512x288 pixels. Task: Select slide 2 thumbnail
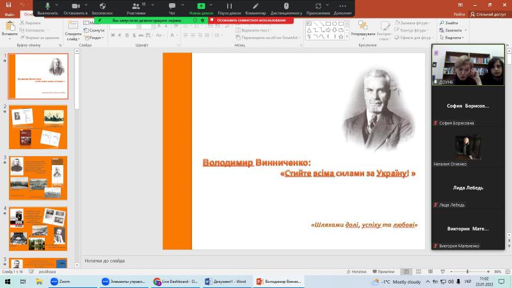coord(38,127)
